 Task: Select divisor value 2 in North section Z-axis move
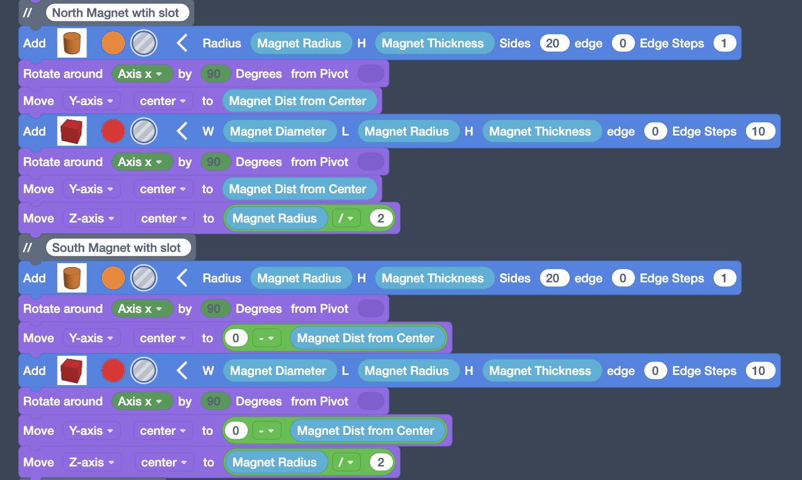point(381,218)
